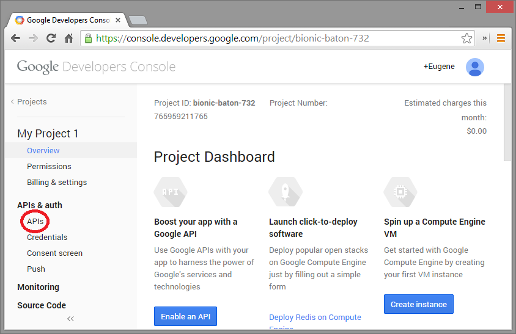Screen dimensions: 516x334
Task: Click the Compute Engine chip hexagon icon
Action: pyautogui.click(x=400, y=192)
